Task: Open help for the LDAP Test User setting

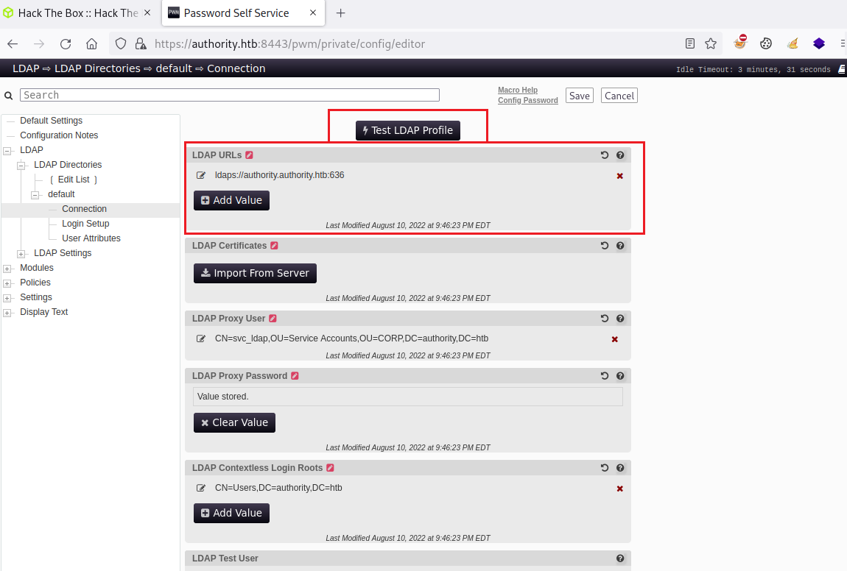Action: (620, 558)
